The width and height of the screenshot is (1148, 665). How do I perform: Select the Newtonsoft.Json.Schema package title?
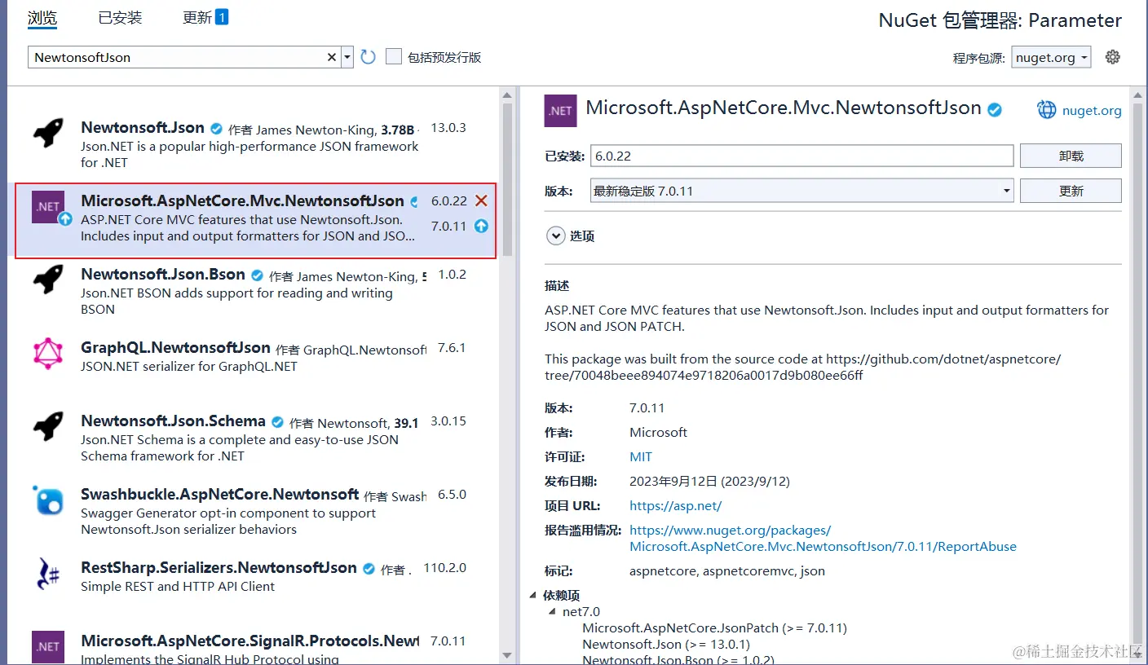tap(173, 421)
